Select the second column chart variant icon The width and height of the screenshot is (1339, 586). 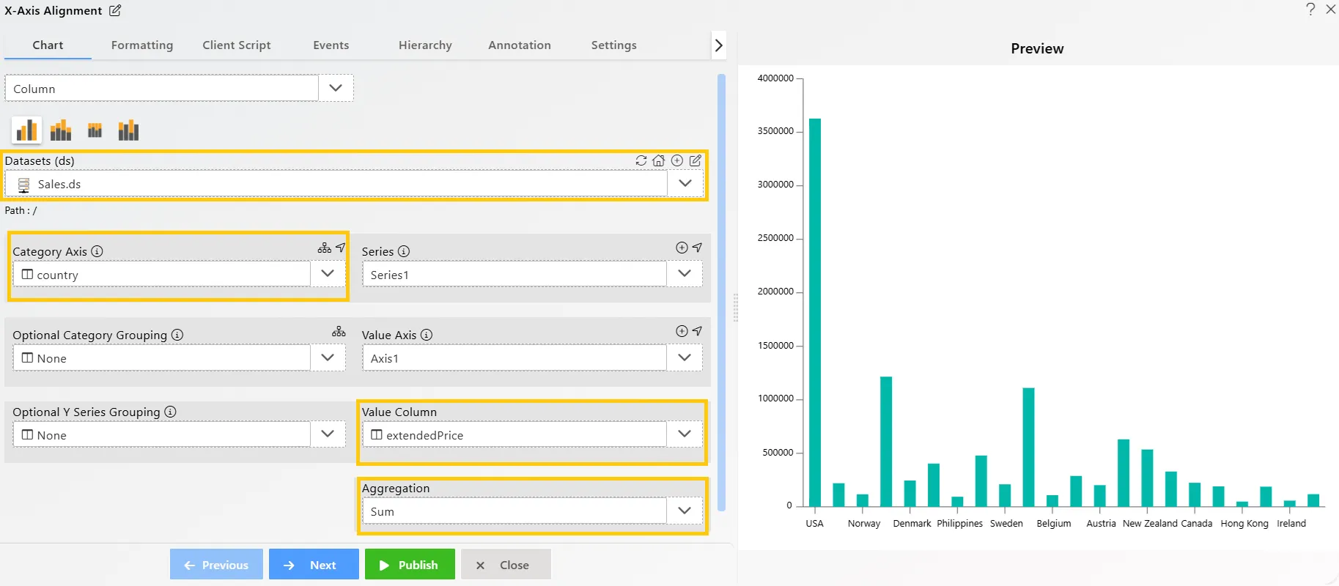61,130
